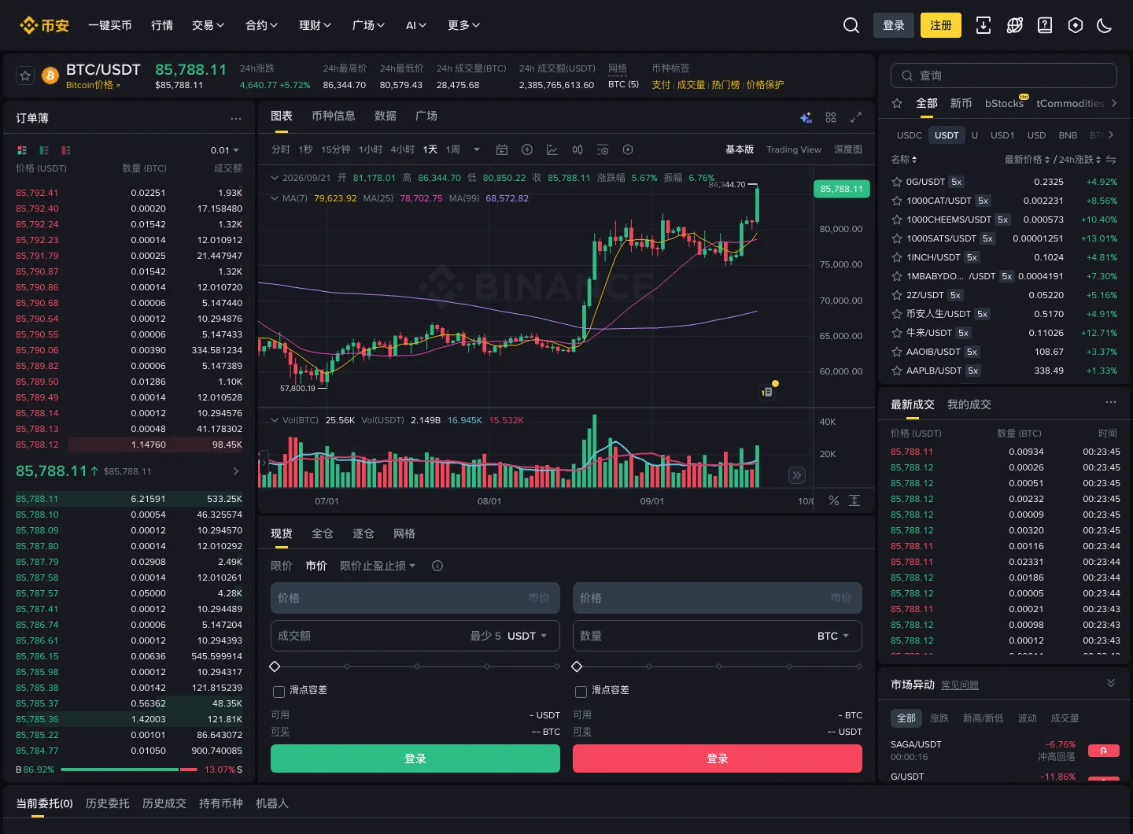Expand the chart to fullscreen
The height and width of the screenshot is (834, 1133).
point(856,117)
